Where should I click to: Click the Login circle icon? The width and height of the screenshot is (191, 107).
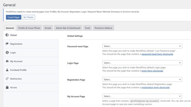pyautogui.click(x=7, y=52)
